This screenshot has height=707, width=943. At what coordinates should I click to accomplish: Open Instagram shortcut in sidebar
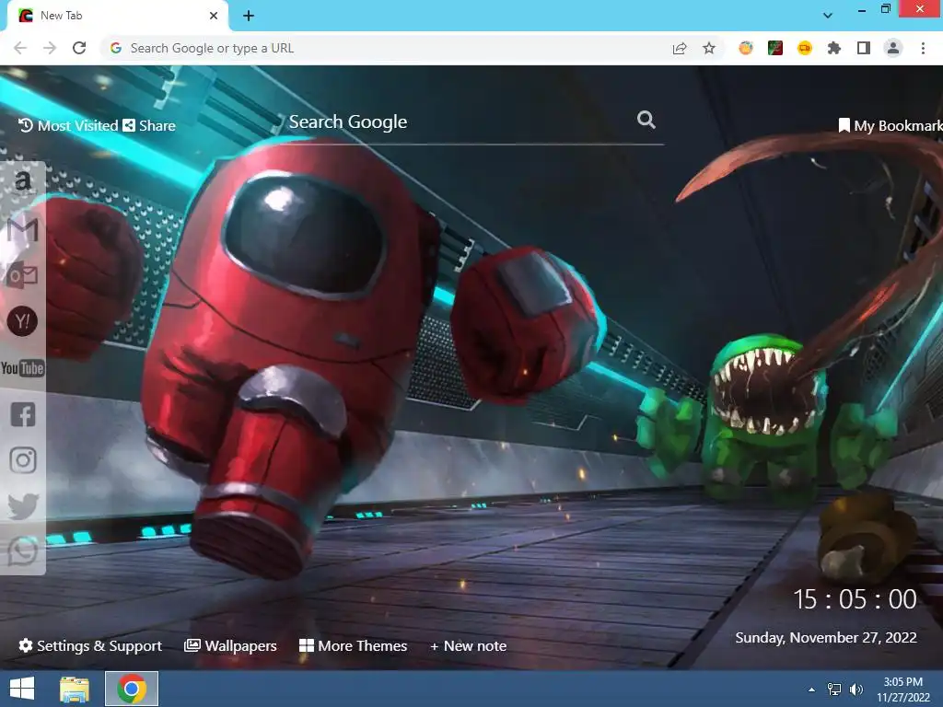23,460
